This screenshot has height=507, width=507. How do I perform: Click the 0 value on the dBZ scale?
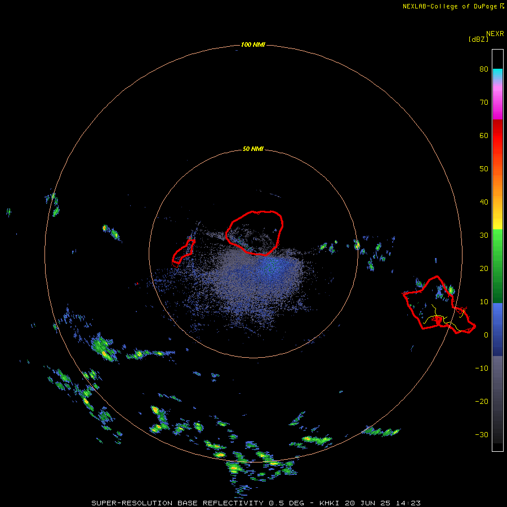[x=486, y=335]
